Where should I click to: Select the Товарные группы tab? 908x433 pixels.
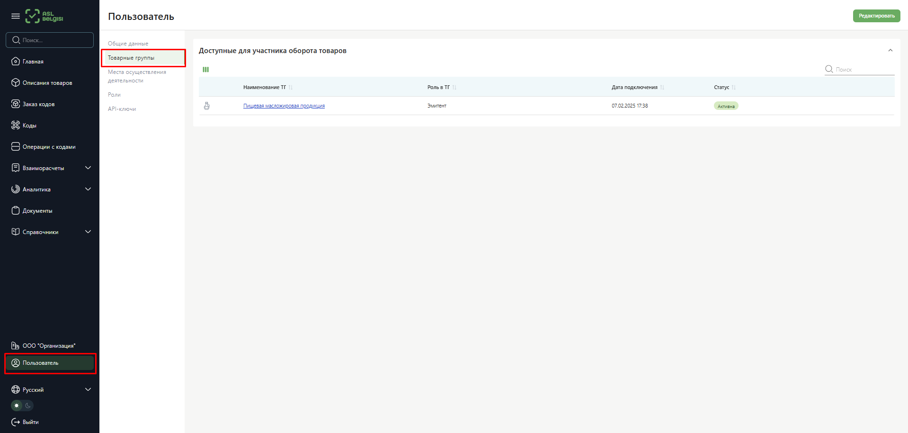pyautogui.click(x=143, y=58)
